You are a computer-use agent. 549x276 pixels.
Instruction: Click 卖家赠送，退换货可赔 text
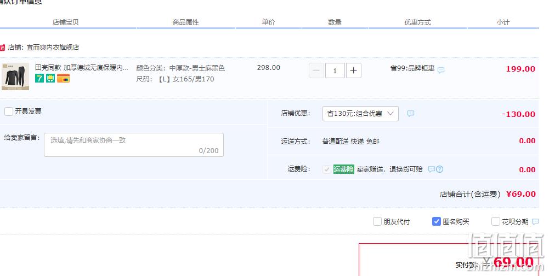[390, 169]
